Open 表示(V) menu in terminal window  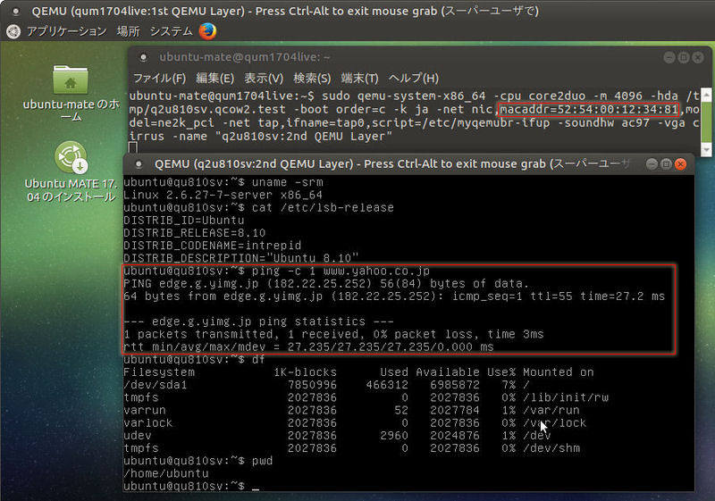point(264,78)
